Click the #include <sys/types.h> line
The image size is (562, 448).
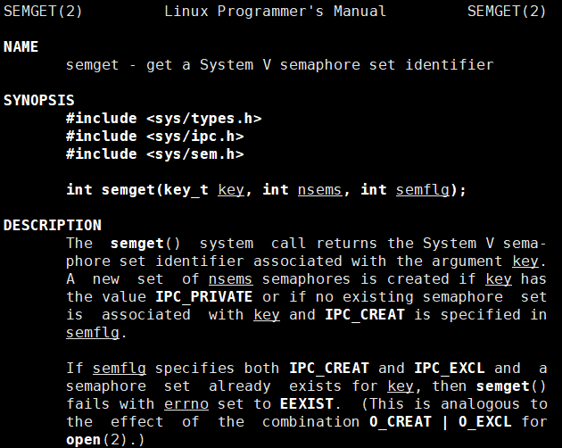pos(164,119)
